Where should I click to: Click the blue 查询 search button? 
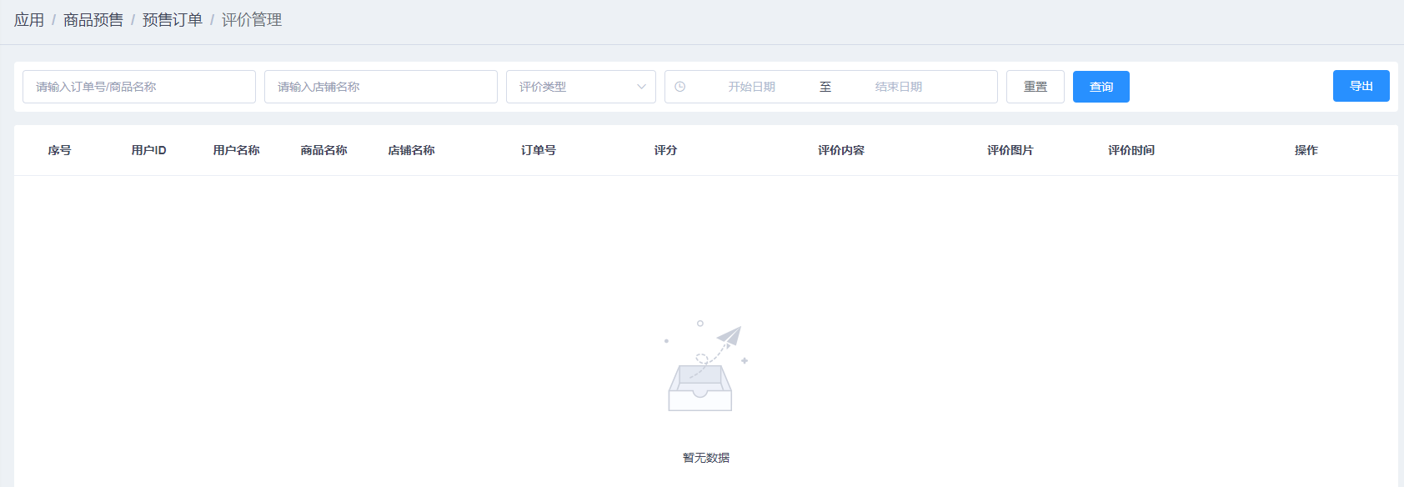[x=1101, y=87]
